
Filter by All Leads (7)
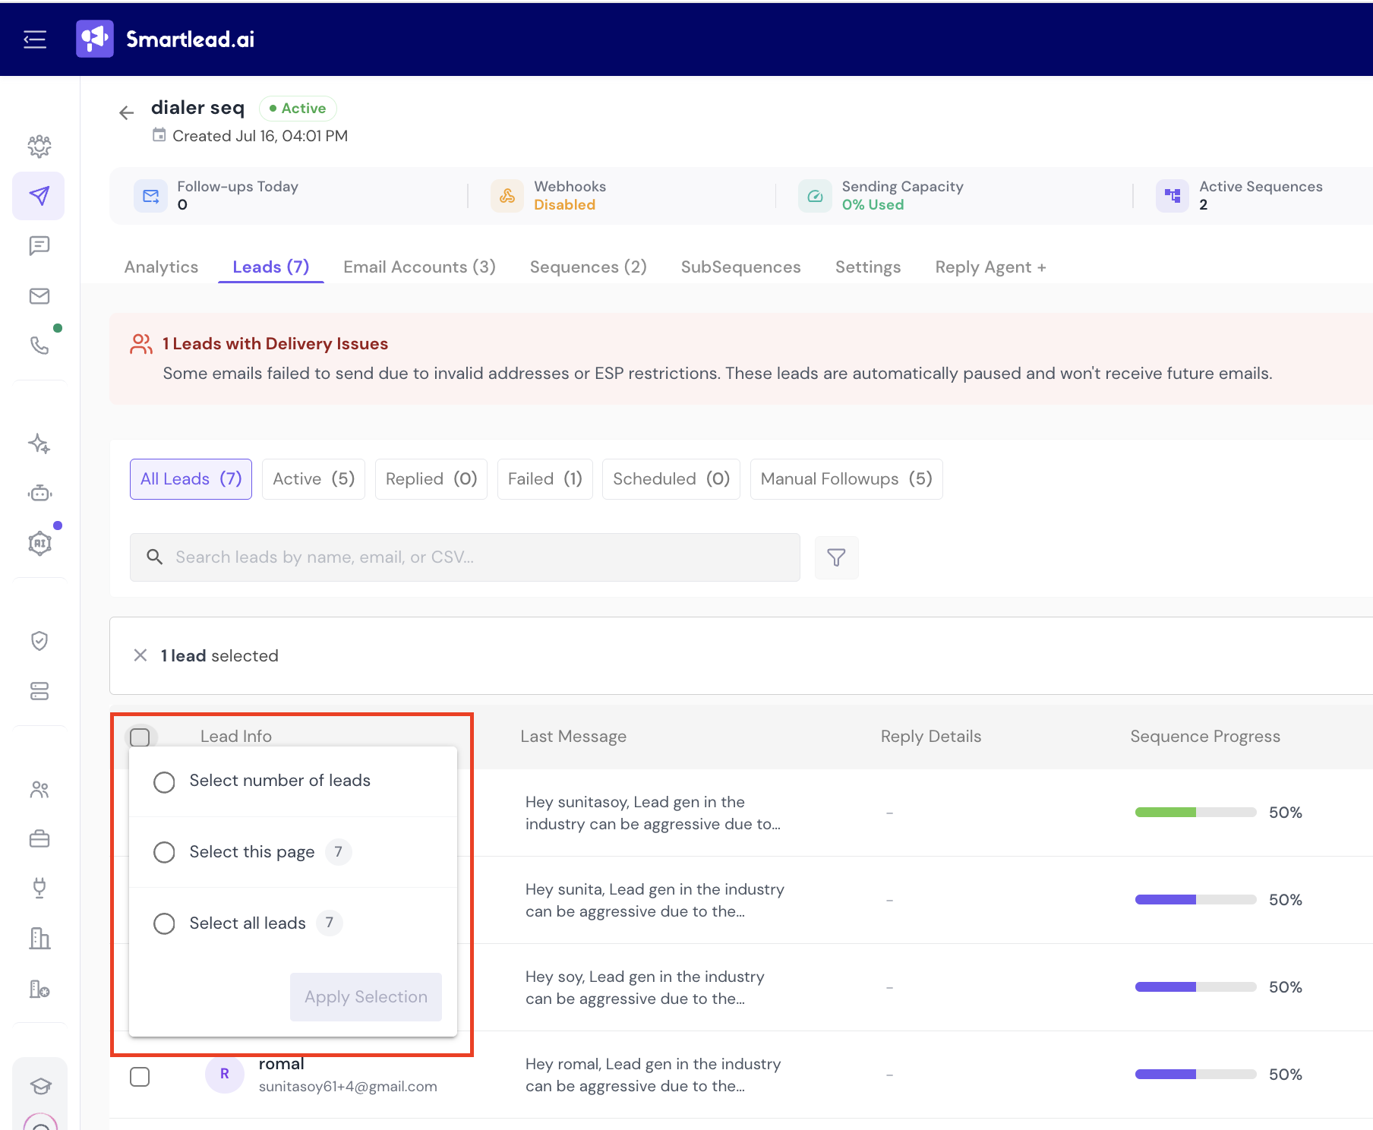pos(191,479)
